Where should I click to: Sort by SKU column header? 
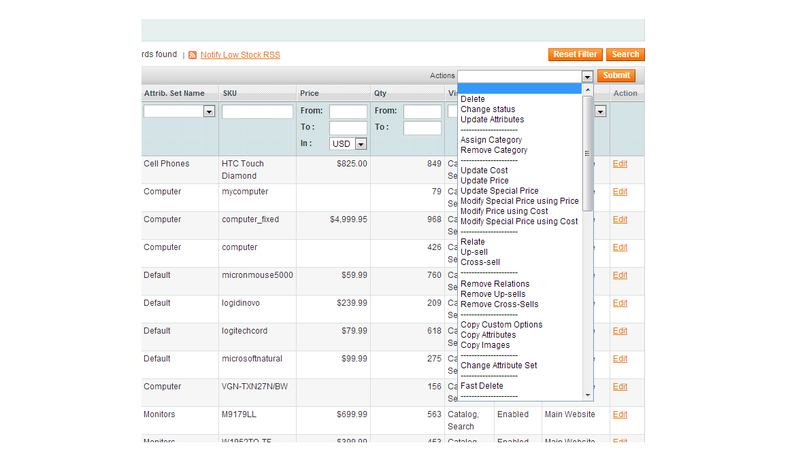tap(229, 93)
